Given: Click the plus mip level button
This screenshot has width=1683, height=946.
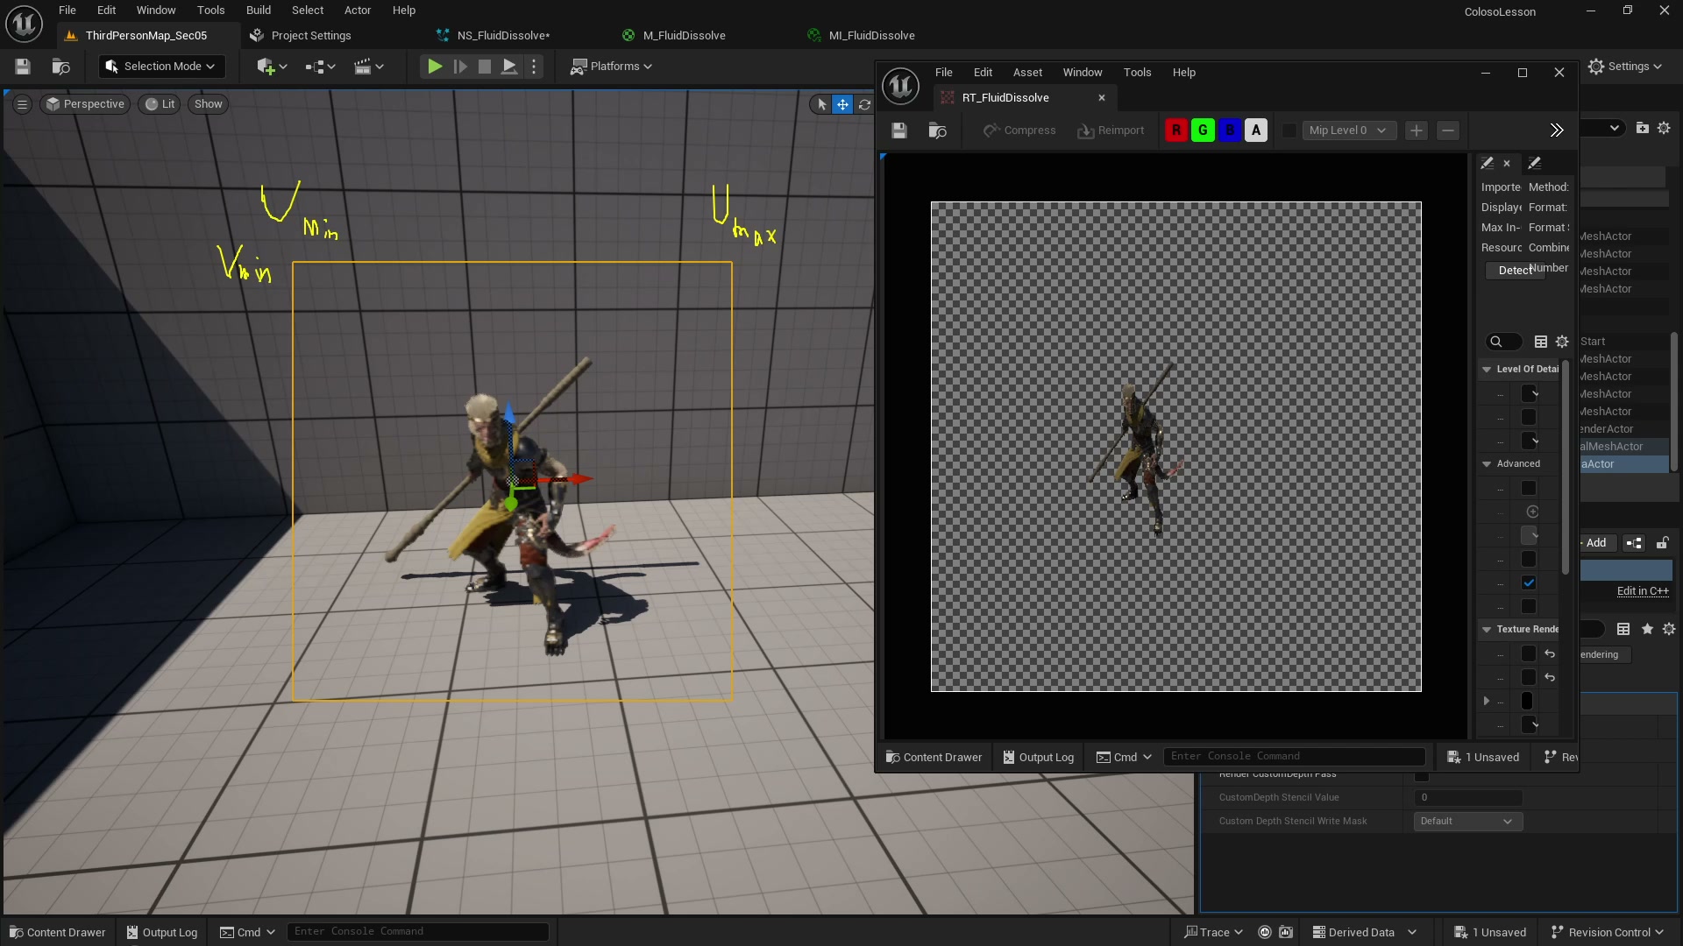Looking at the screenshot, I should point(1416,131).
